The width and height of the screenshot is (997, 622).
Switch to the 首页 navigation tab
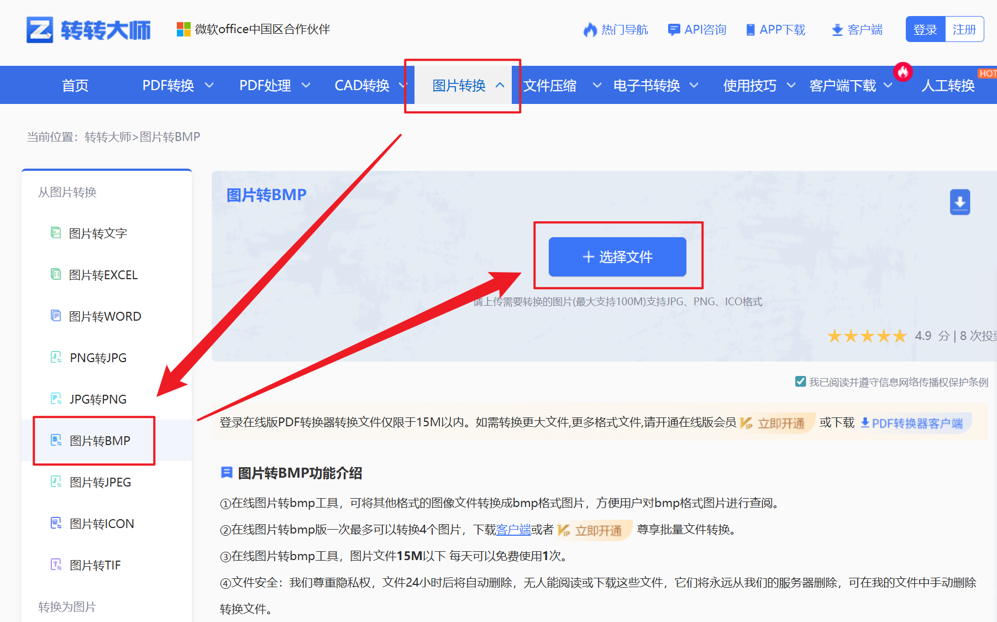point(75,85)
